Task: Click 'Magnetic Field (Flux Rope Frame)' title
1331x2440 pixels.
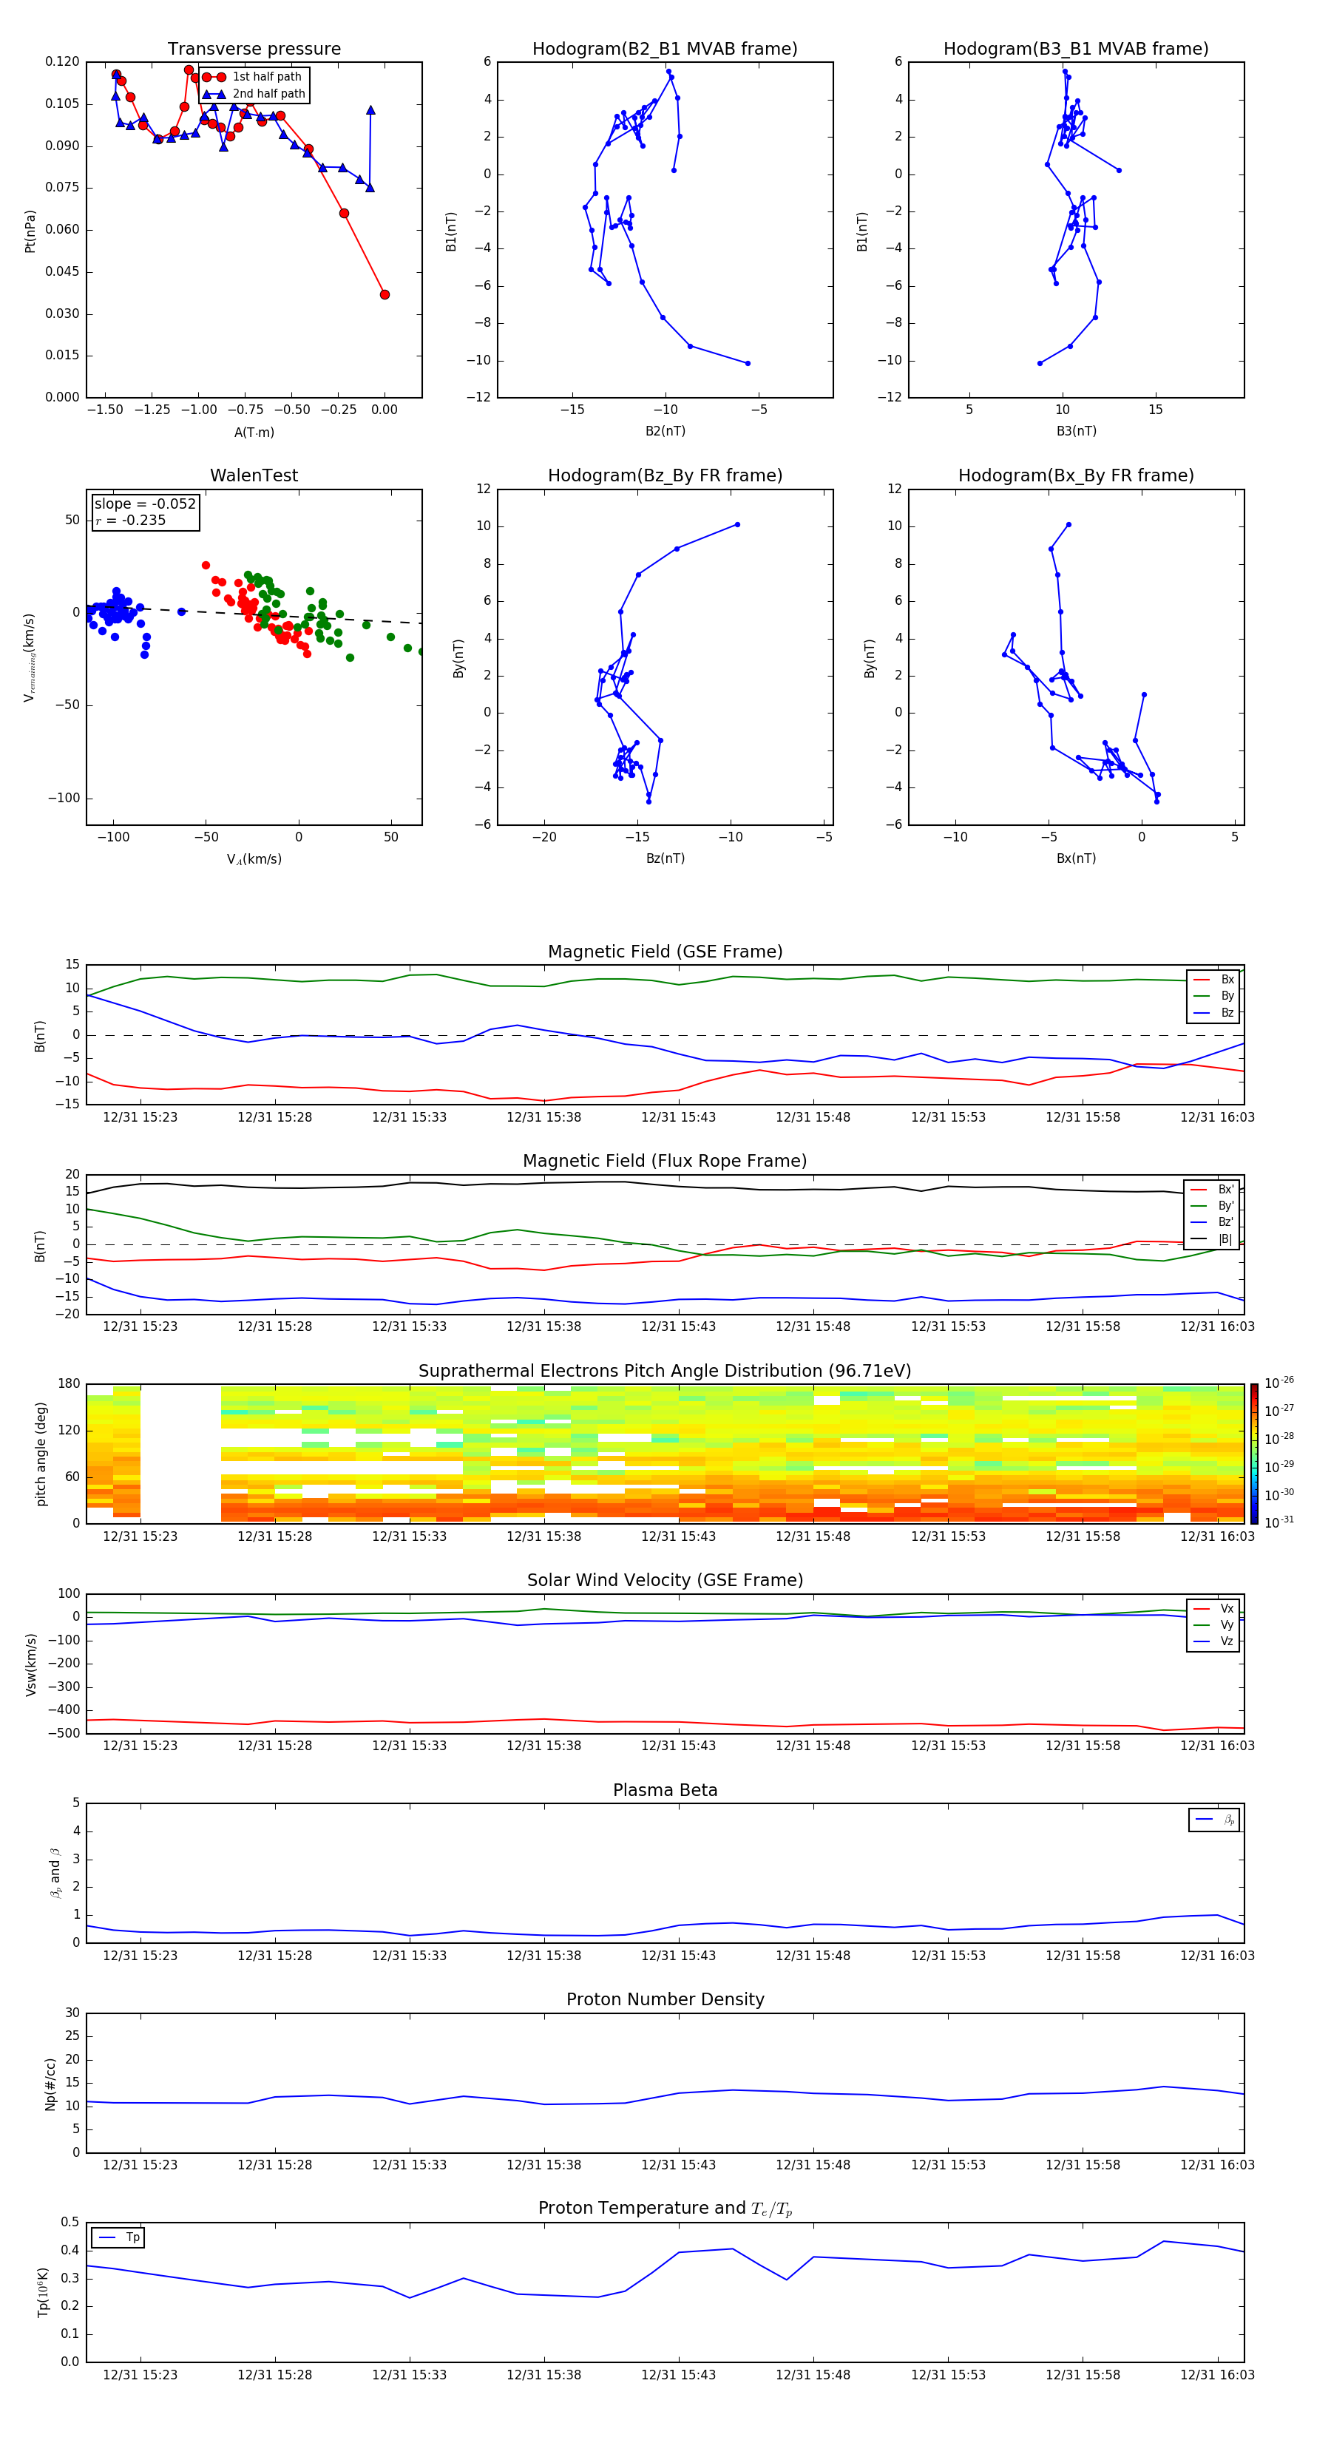Action: pos(665,1162)
